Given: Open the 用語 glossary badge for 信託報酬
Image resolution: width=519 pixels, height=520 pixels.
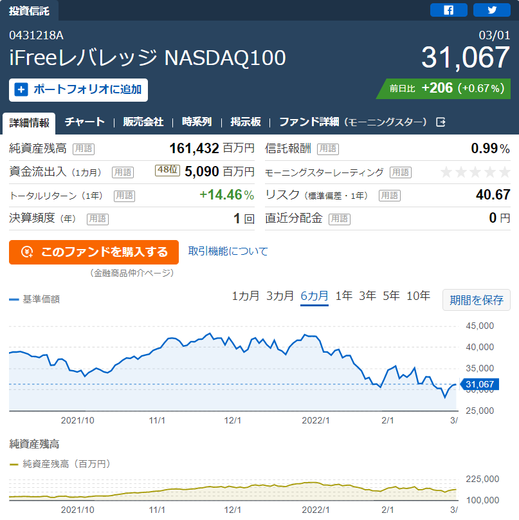Looking at the screenshot, I should point(328,149).
